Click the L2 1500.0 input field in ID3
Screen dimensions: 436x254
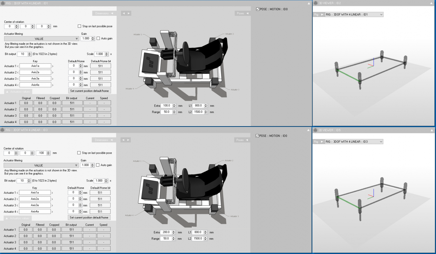click(x=198, y=239)
